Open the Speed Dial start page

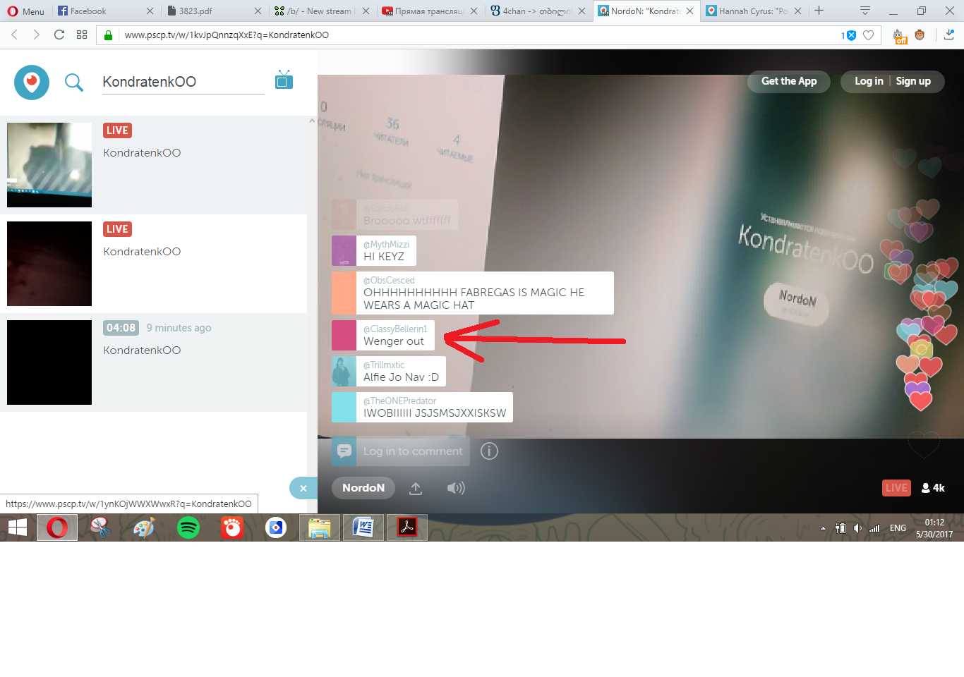(x=82, y=35)
